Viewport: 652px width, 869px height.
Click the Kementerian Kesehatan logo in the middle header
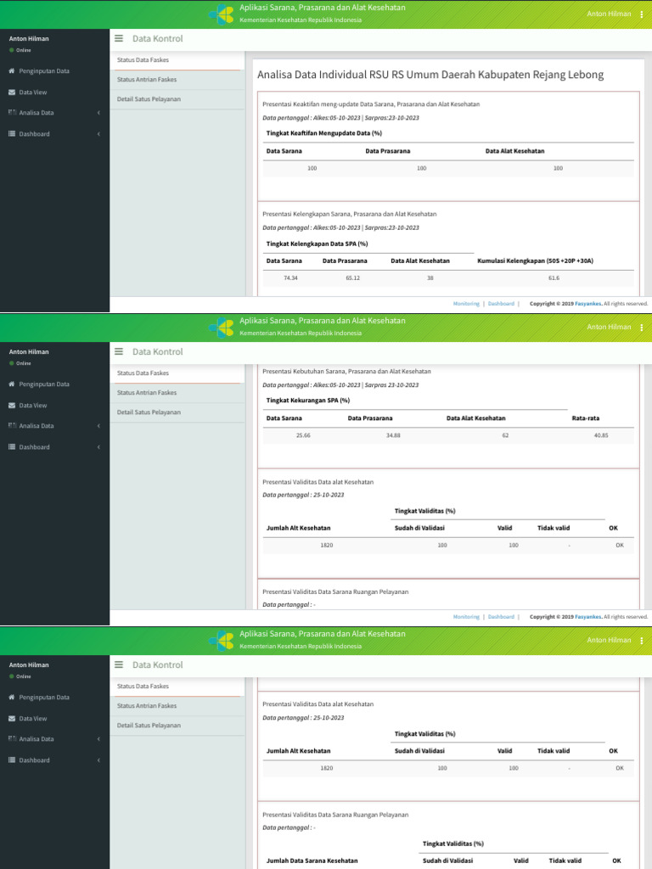[x=222, y=328]
